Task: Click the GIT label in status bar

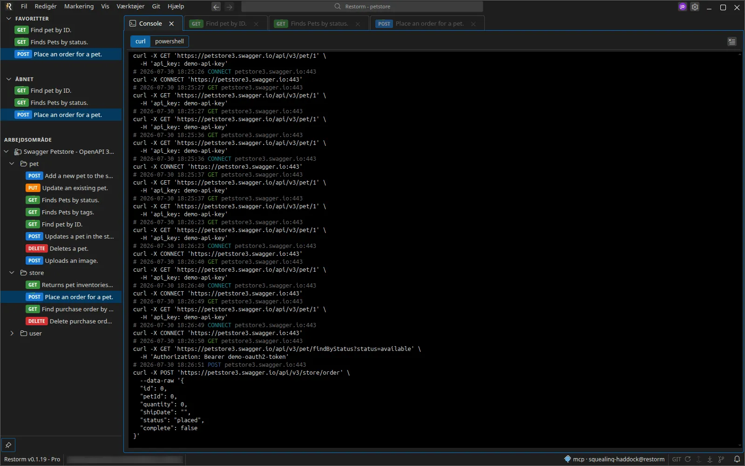Action: [x=677, y=459]
